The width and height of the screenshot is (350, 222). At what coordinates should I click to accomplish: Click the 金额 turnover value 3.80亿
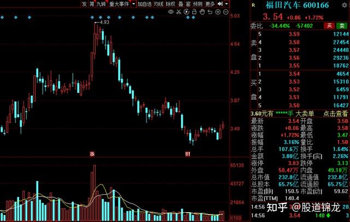[290, 156]
